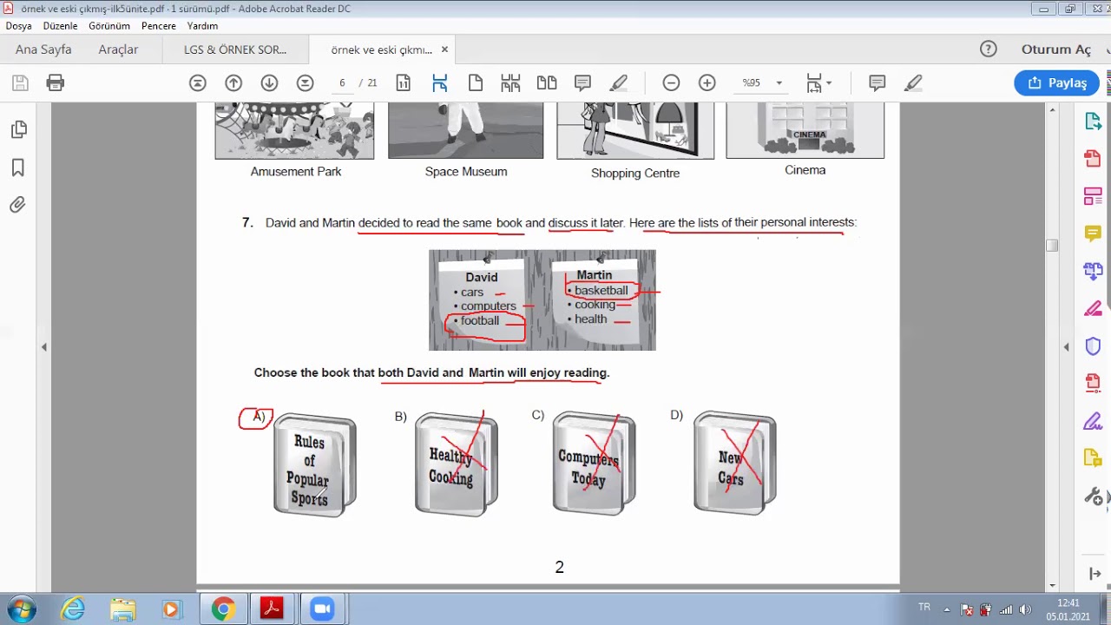The width and height of the screenshot is (1111, 625).
Task: Expand the left navigation pane arrow
Action: 43,346
